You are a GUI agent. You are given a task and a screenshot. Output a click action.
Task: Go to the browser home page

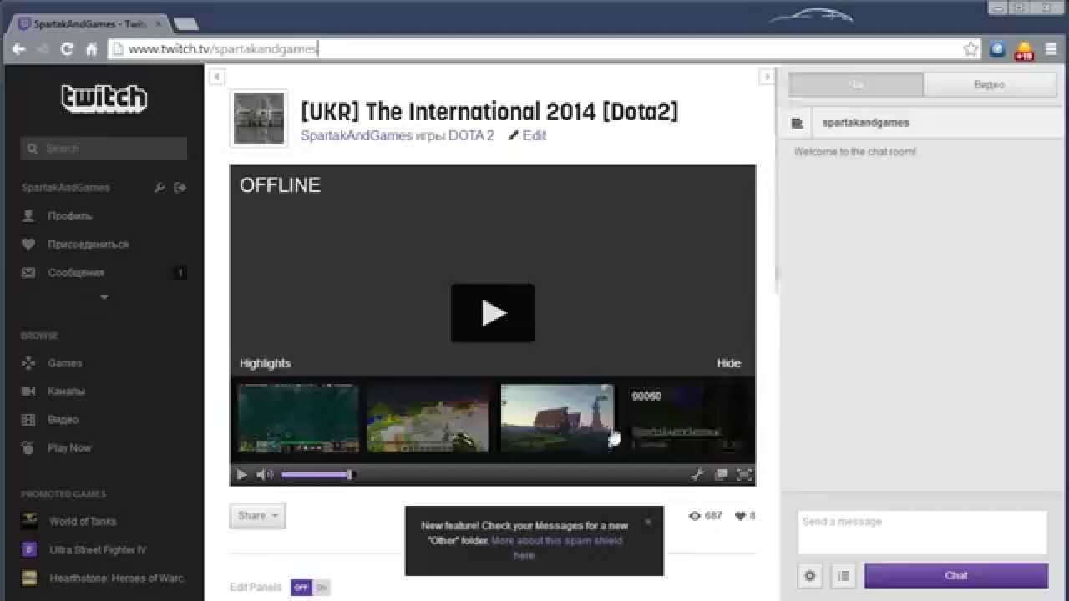[x=92, y=49]
